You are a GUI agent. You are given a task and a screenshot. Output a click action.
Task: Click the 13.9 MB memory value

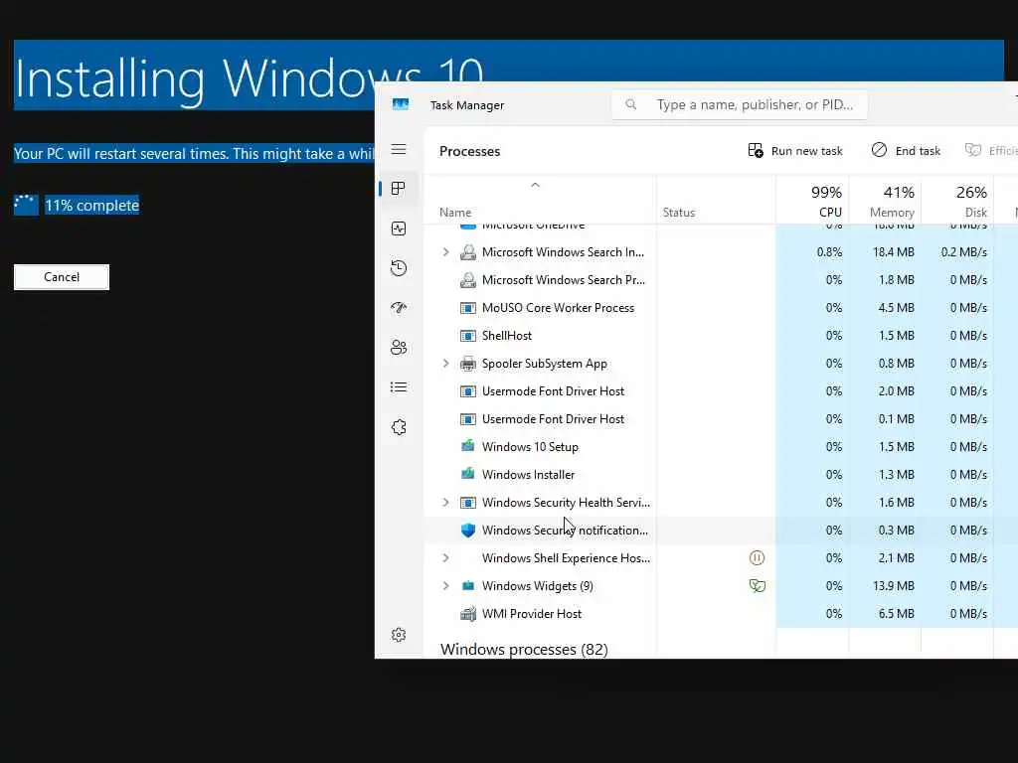click(x=894, y=586)
